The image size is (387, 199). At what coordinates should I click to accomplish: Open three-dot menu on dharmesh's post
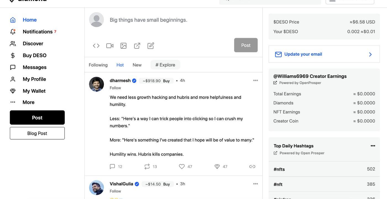[x=255, y=80]
